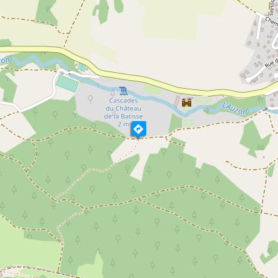Select the large teal rectangular pitch
The width and height of the screenshot is (278, 278).
click(x=67, y=83)
